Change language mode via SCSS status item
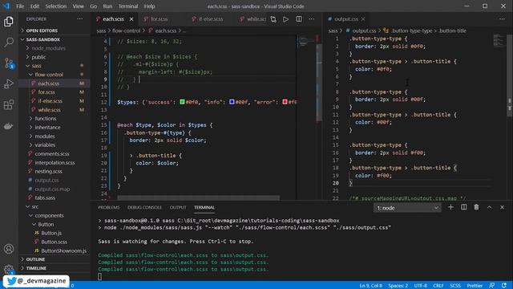The width and height of the screenshot is (513, 289). pyautogui.click(x=455, y=286)
